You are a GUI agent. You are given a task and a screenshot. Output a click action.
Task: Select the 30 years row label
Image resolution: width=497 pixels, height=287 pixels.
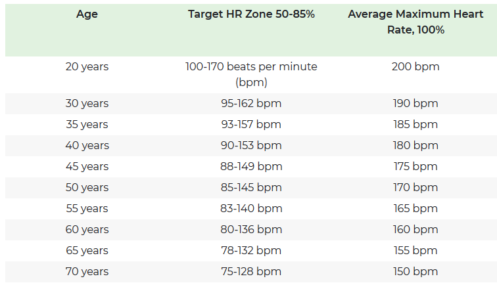point(87,103)
